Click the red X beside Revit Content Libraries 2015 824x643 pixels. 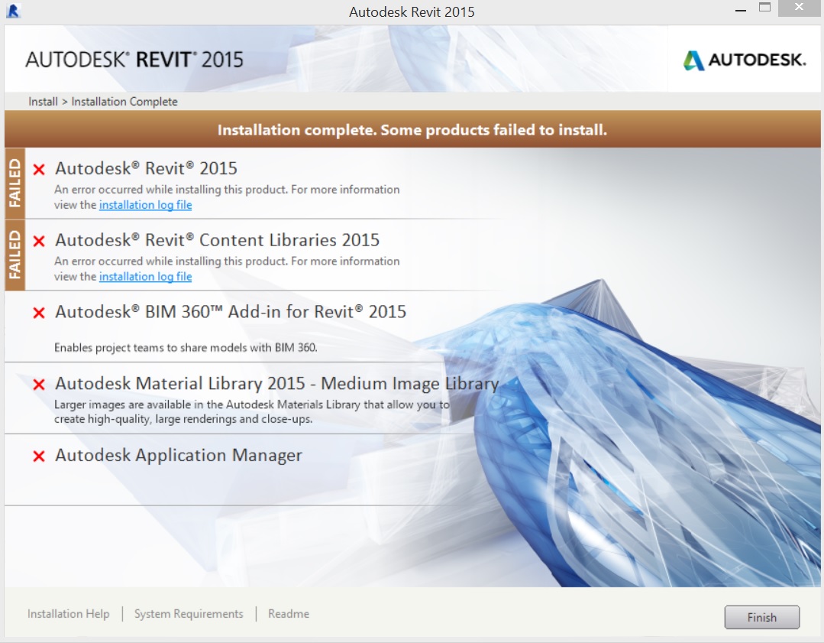[x=39, y=241]
